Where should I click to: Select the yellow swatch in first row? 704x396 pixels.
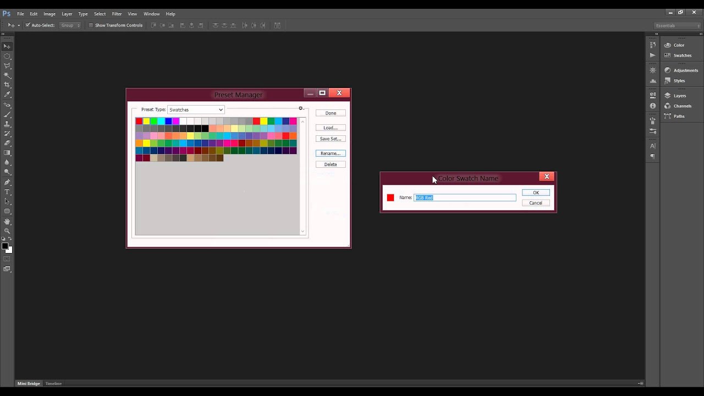point(146,121)
